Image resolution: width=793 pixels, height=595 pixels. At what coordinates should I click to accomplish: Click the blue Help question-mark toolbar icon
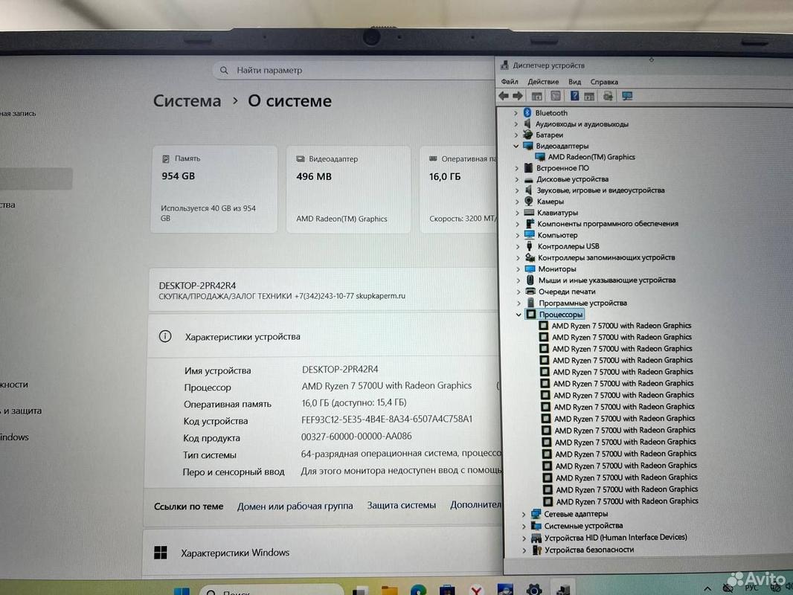point(574,96)
